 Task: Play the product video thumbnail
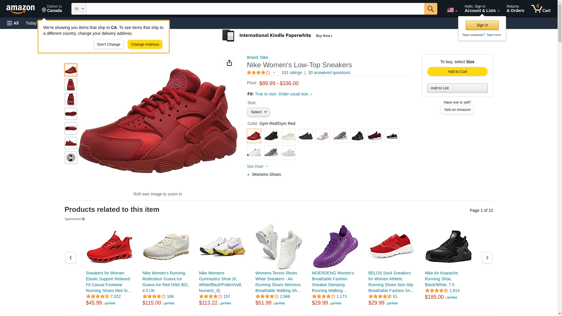click(x=71, y=158)
